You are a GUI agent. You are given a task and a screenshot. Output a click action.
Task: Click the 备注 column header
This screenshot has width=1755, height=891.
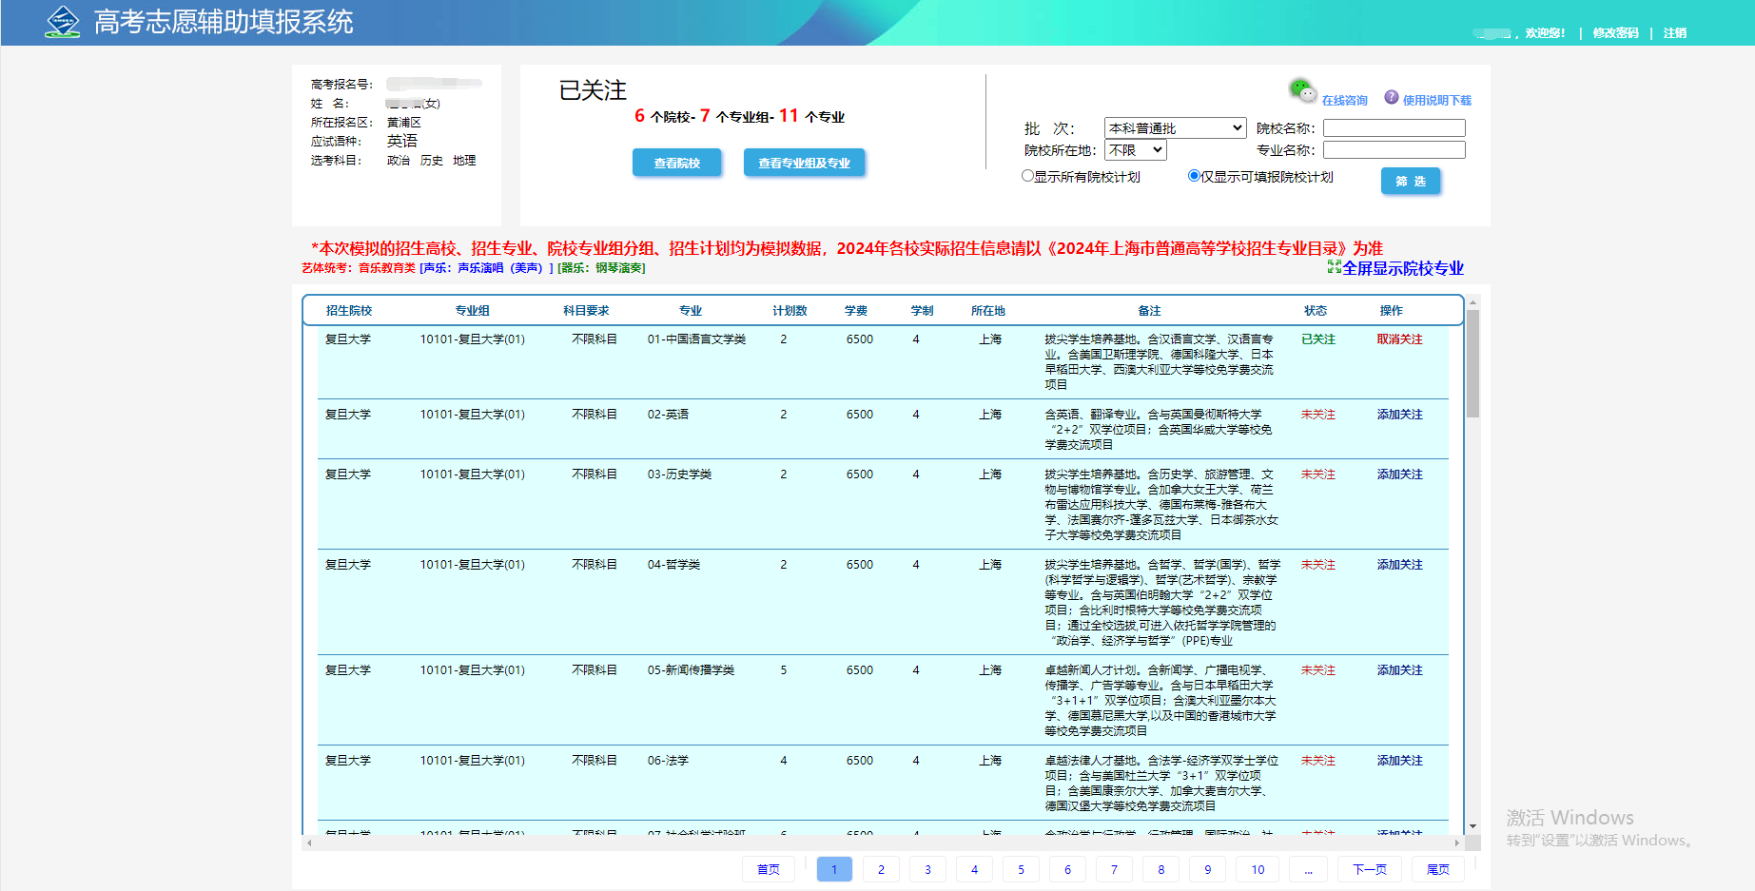click(x=1149, y=310)
